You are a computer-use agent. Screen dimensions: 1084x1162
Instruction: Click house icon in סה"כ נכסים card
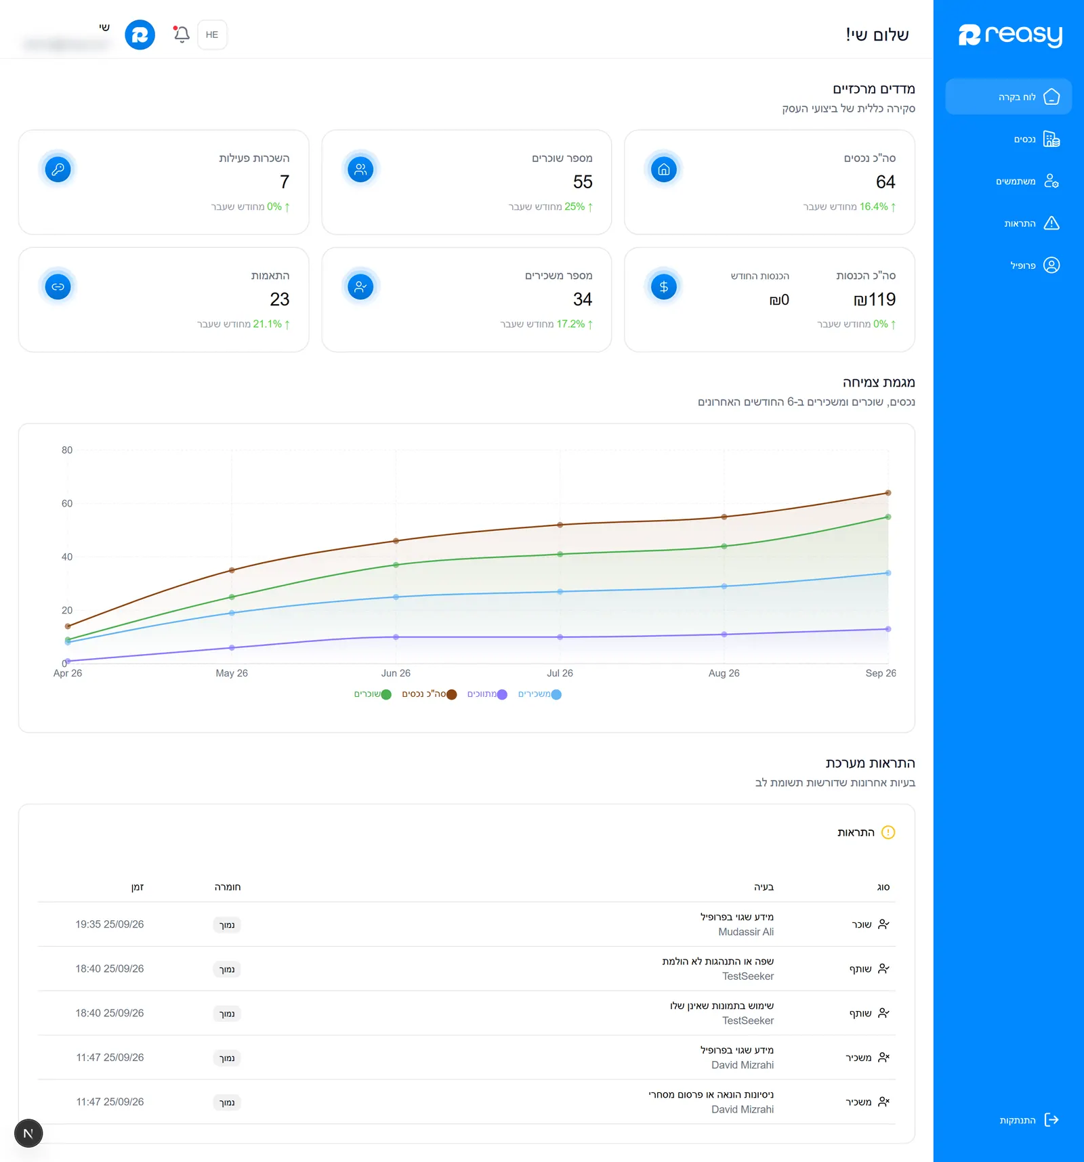[x=664, y=169]
